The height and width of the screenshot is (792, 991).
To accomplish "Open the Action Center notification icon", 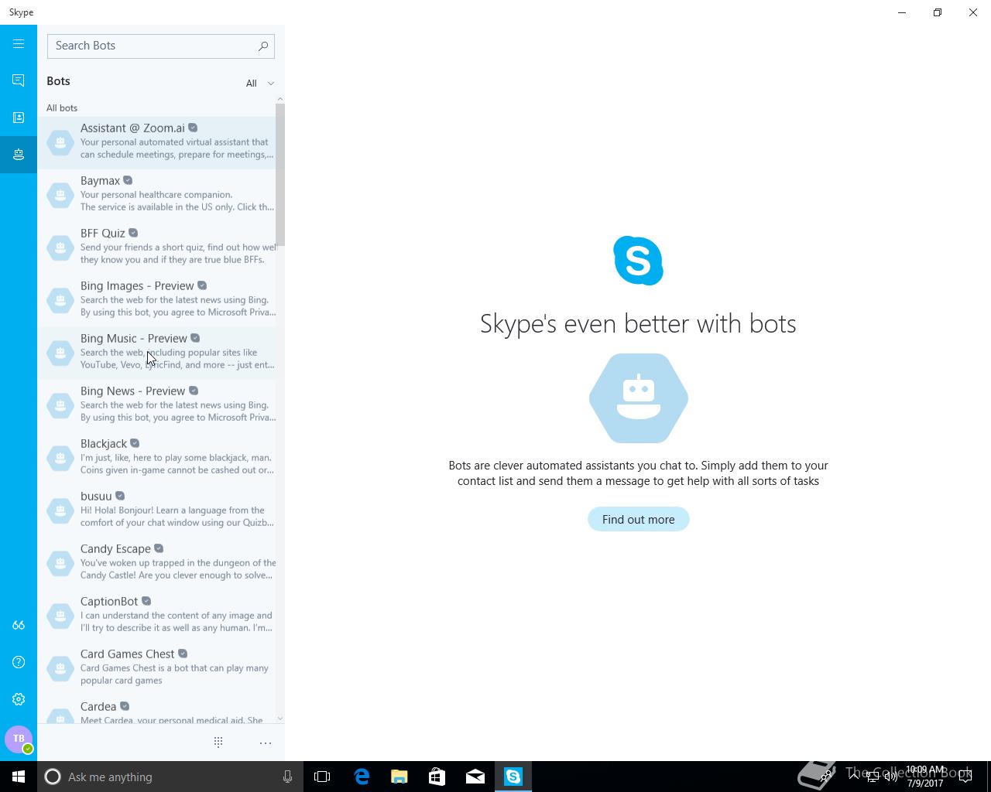I will click(x=965, y=777).
